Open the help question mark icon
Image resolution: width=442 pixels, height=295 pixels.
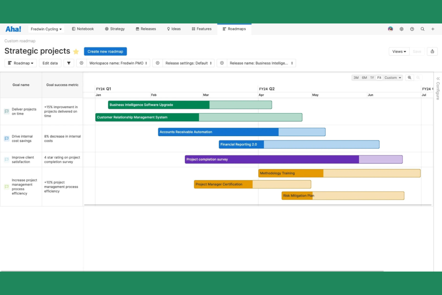(x=412, y=29)
